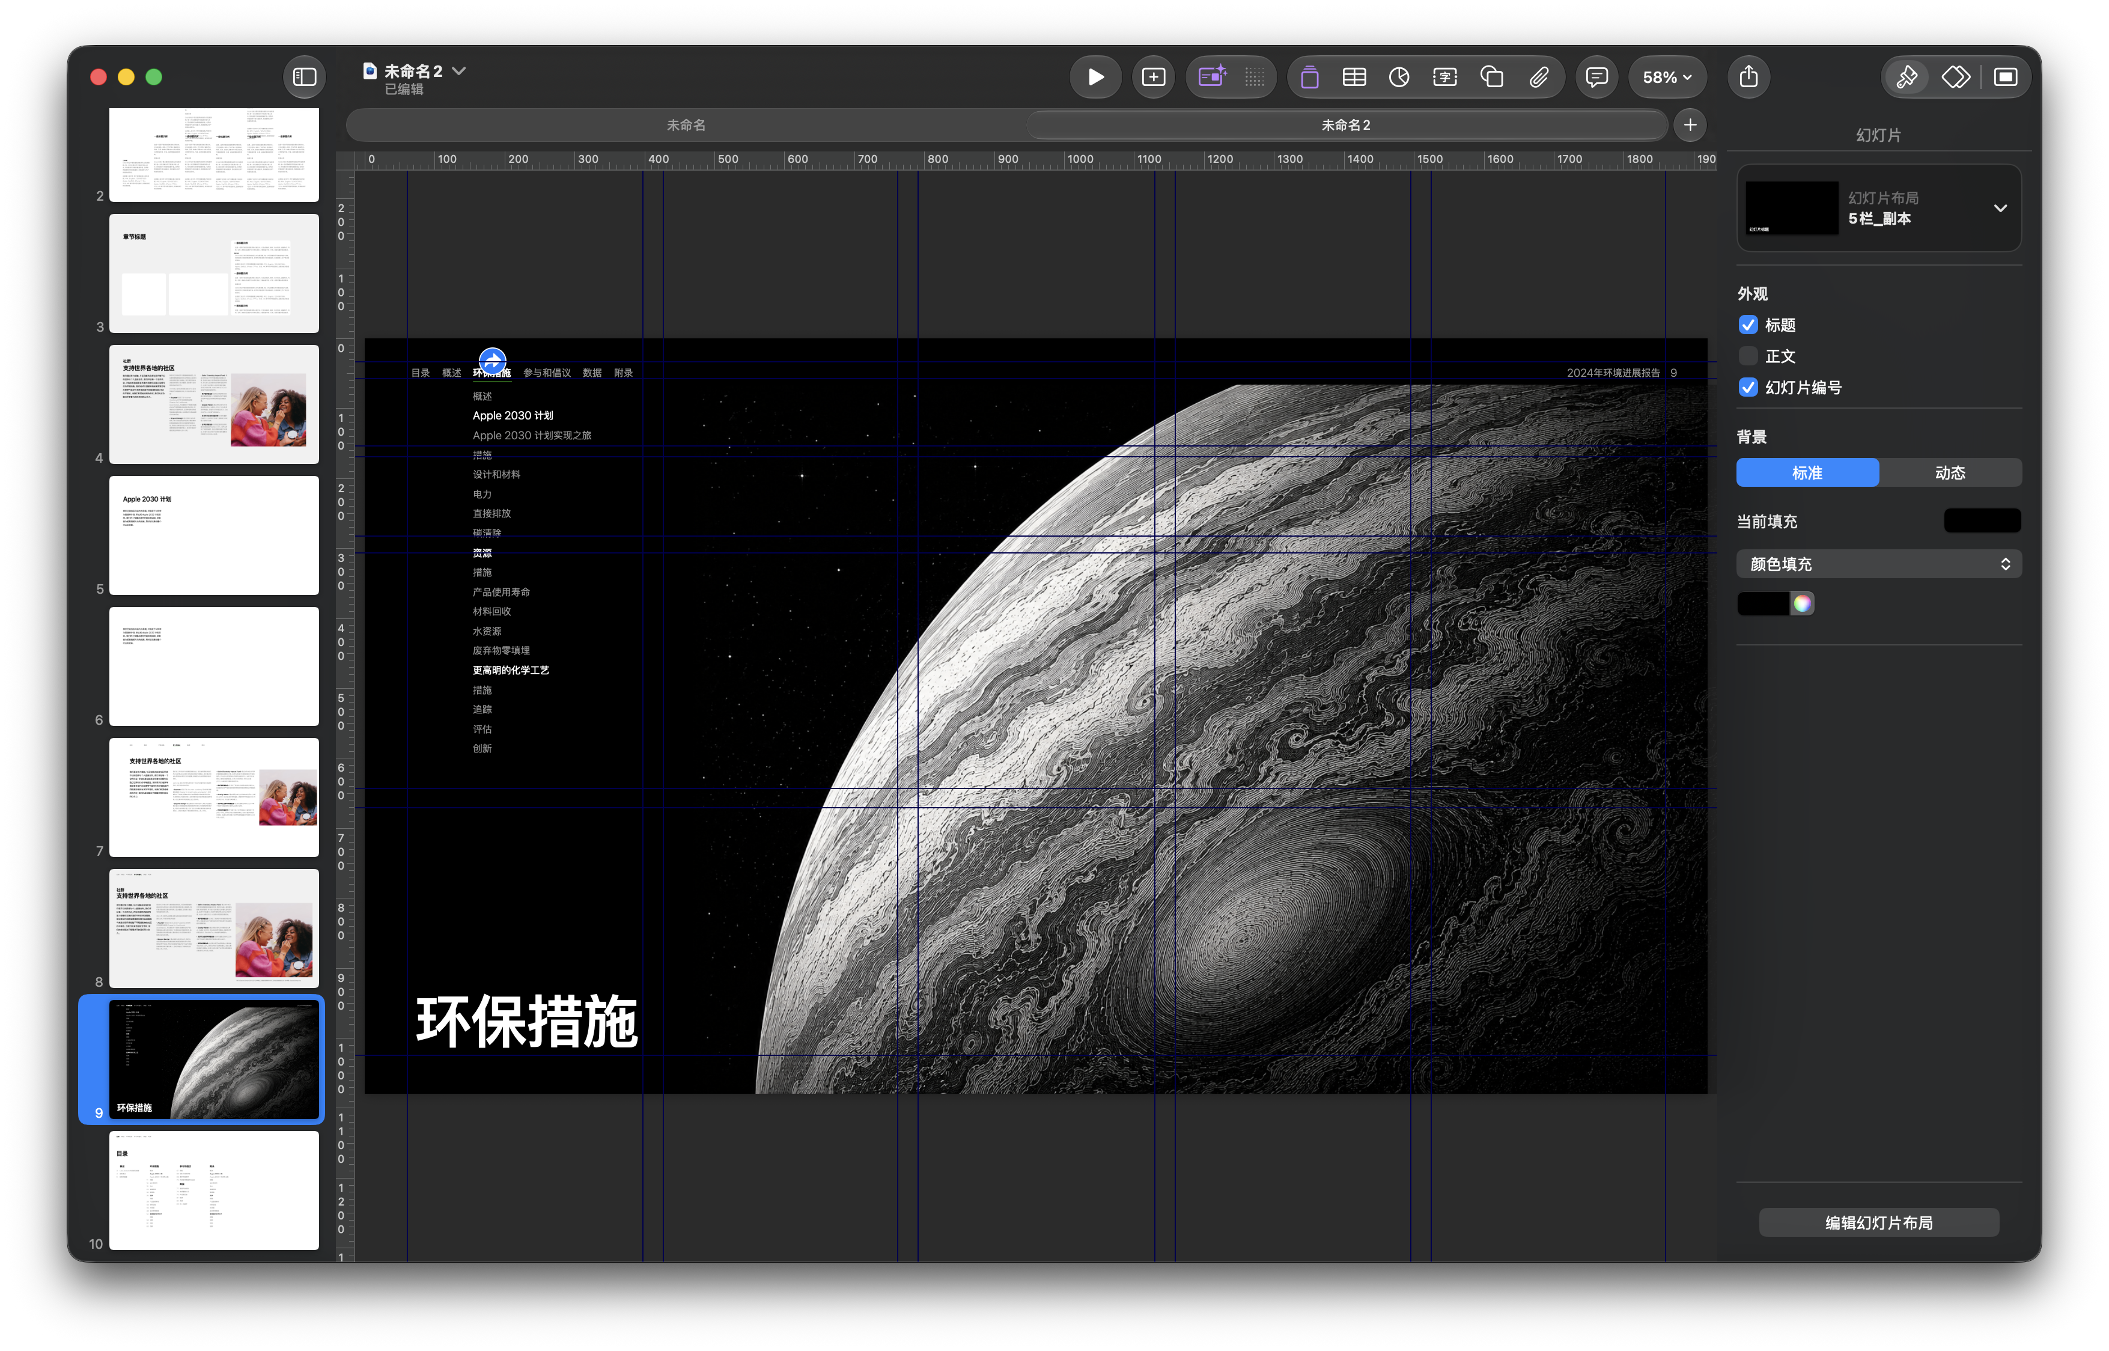Add a new slide
Image resolution: width=2109 pixels, height=1351 pixels.
pyautogui.click(x=1153, y=77)
